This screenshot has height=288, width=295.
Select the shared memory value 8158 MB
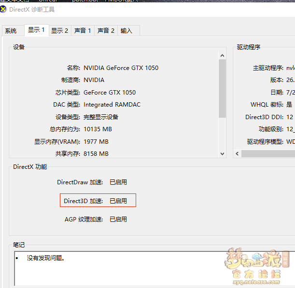(x=96, y=154)
